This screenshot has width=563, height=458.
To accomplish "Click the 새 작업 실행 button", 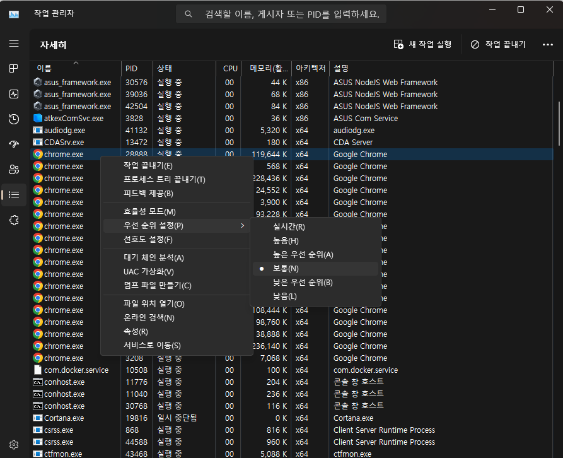I will 422,45.
